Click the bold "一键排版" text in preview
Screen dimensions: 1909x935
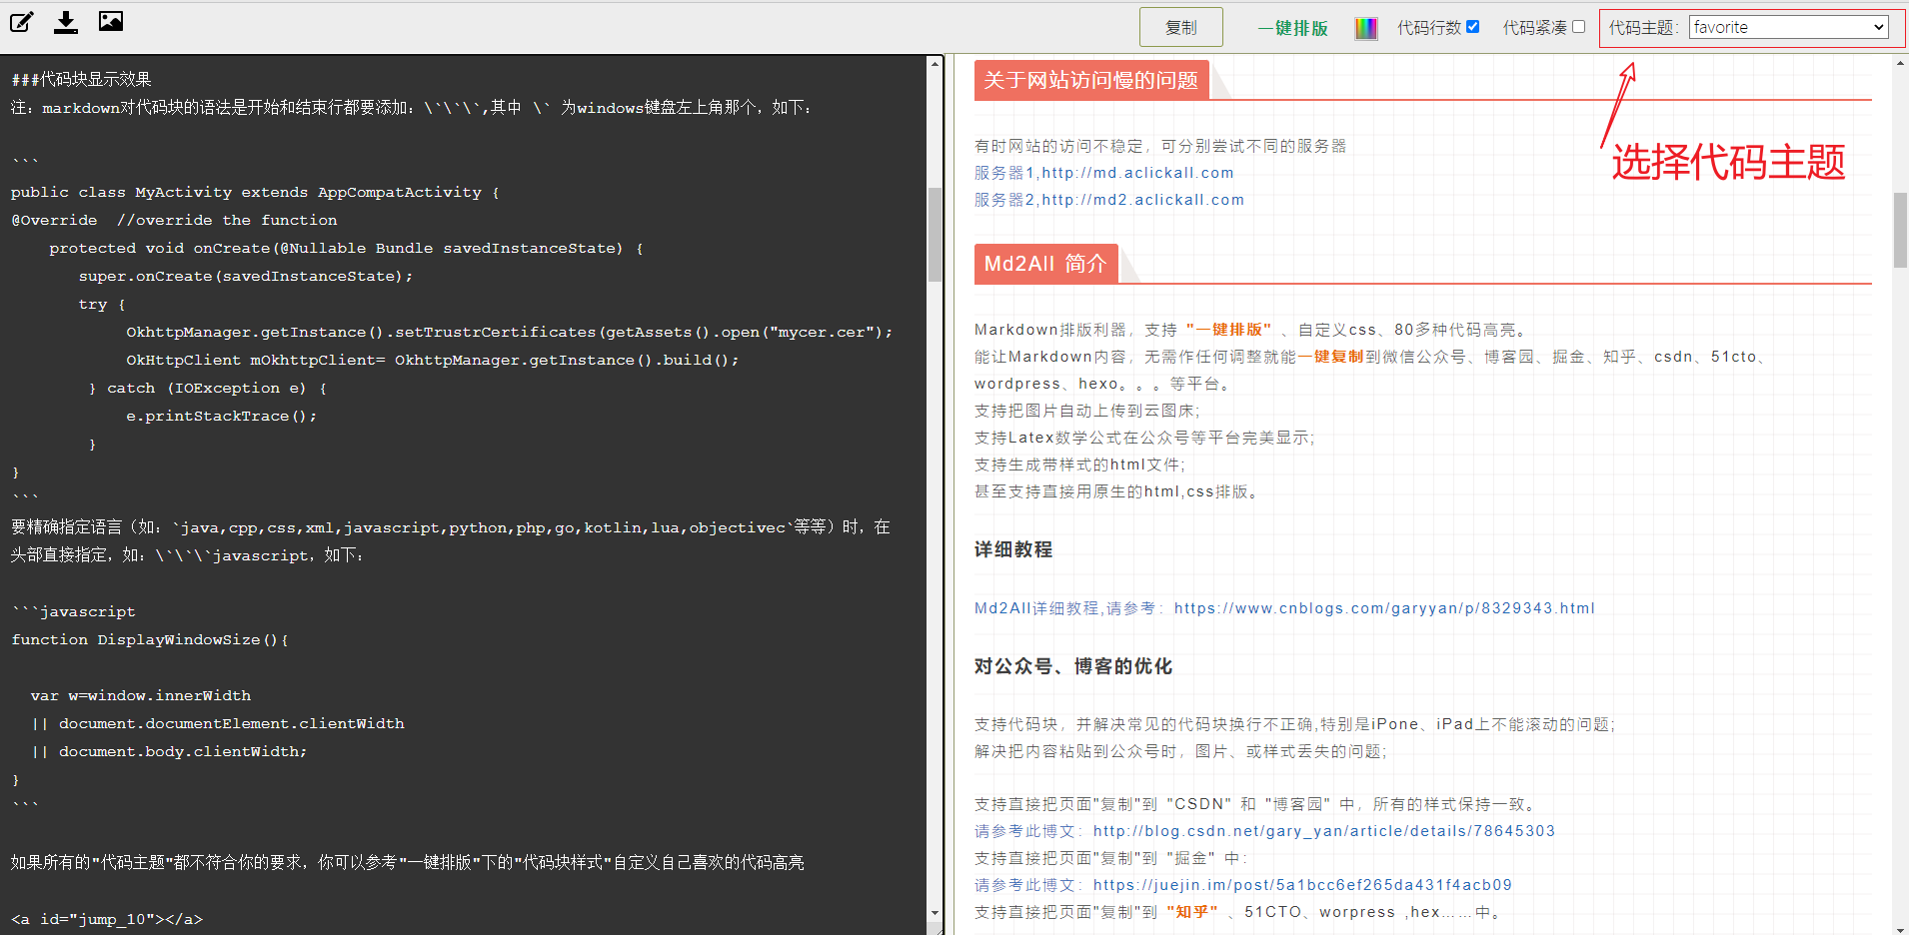tap(1228, 330)
